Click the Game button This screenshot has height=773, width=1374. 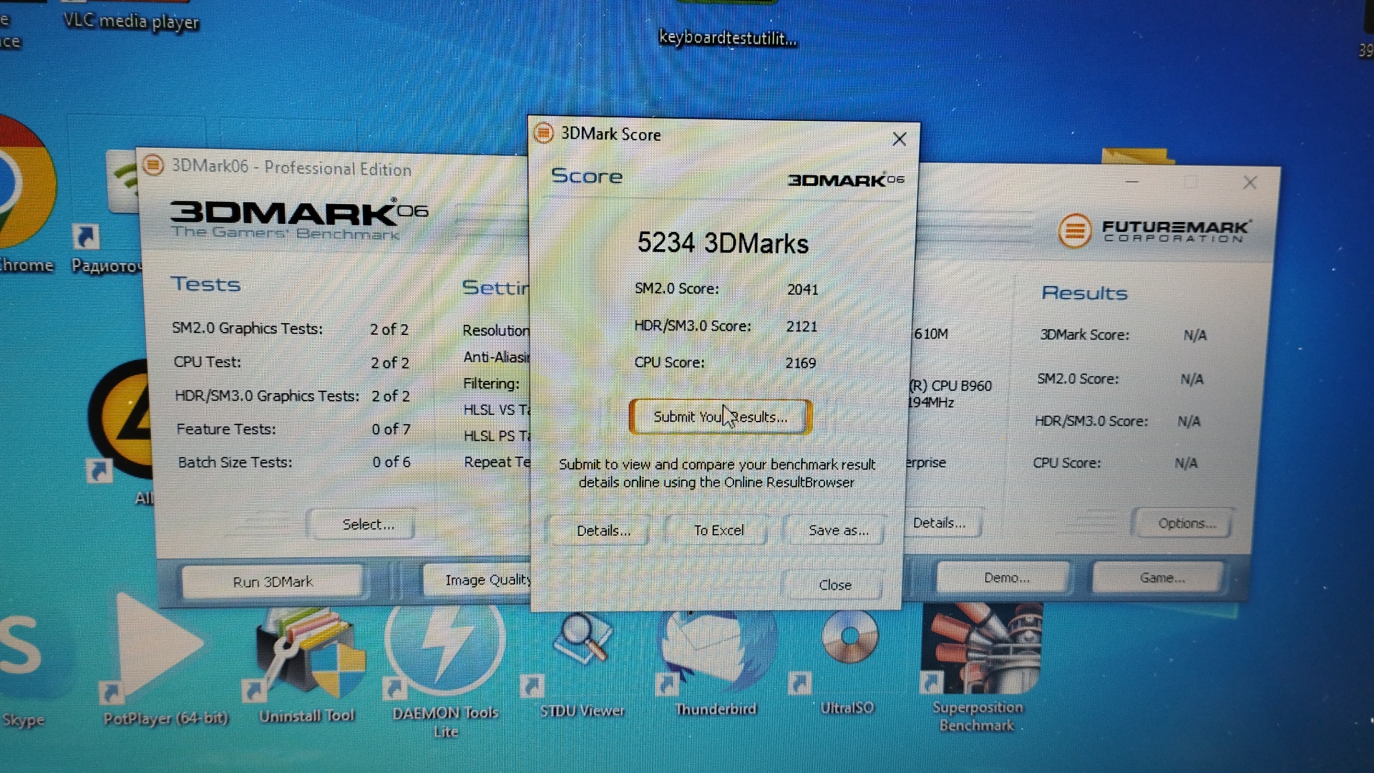point(1161,578)
